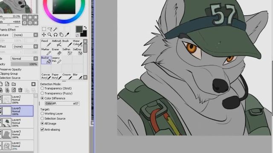
Task: Choose the magnifier zoom tool
Action: [49, 35]
